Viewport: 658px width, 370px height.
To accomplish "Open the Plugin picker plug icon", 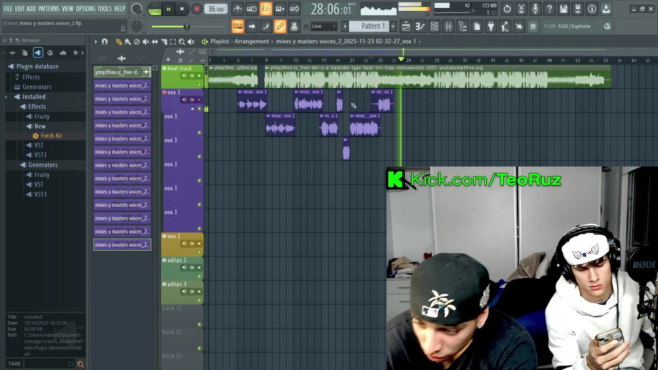I will 491,26.
